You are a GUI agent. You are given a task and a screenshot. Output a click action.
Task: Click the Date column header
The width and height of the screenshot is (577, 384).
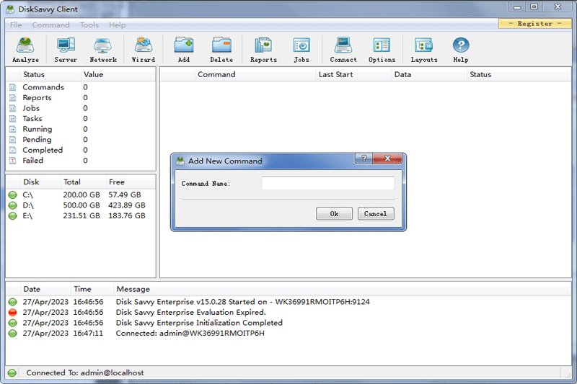pyautogui.click(x=45, y=289)
